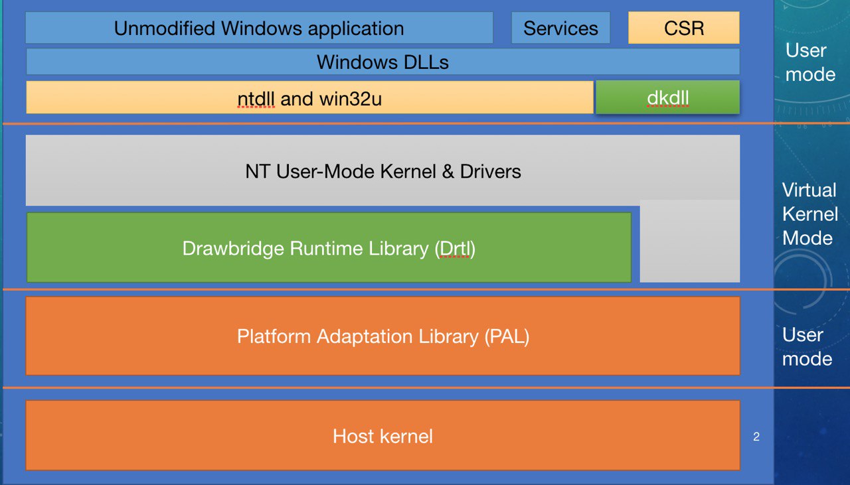This screenshot has width=850, height=485.
Task: Click the Services box
Action: click(x=560, y=28)
